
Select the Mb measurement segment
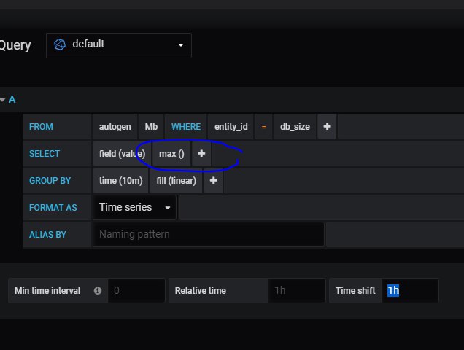151,127
